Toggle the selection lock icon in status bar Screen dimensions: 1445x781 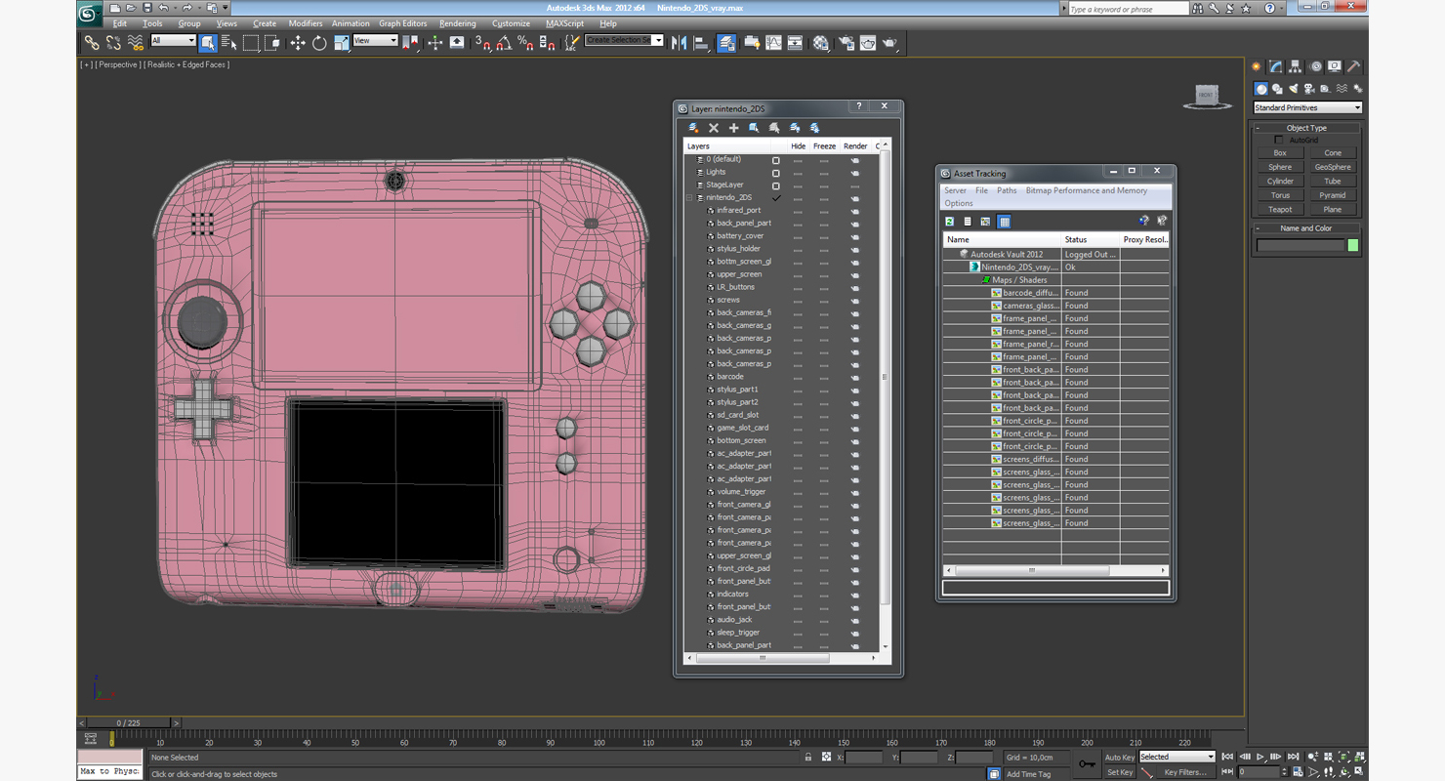808,758
